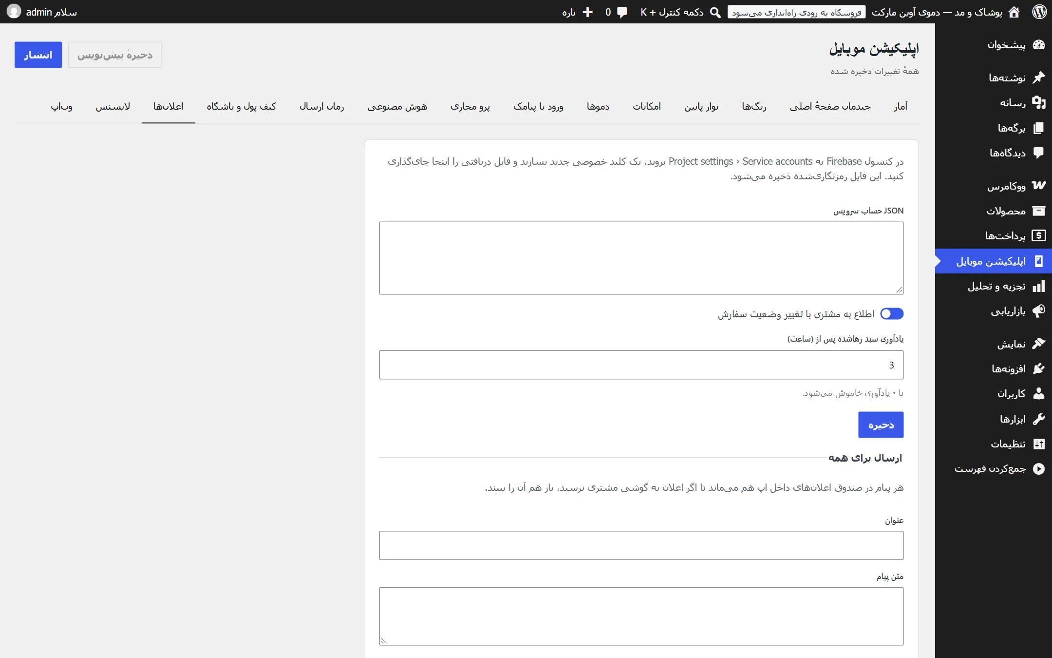Screen dimensions: 1052x658
Task: Open site name link پوشاک و مد
Action: (937, 12)
